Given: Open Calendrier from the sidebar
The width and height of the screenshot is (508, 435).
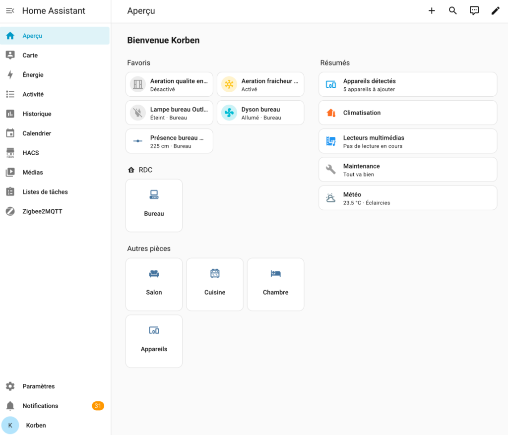Looking at the screenshot, I should click(x=55, y=133).
